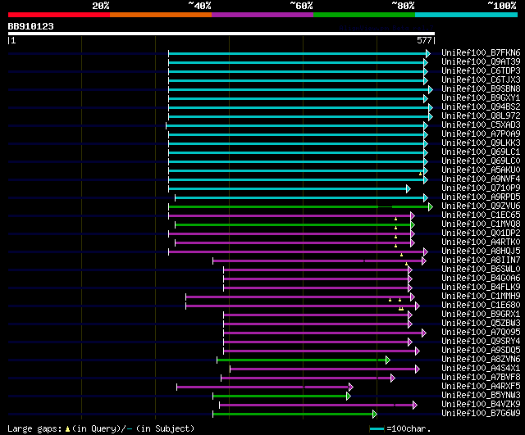This screenshot has height=435, width=525.
Task: Click the UniRef100_A4RTK0 label
Action: click(481, 242)
